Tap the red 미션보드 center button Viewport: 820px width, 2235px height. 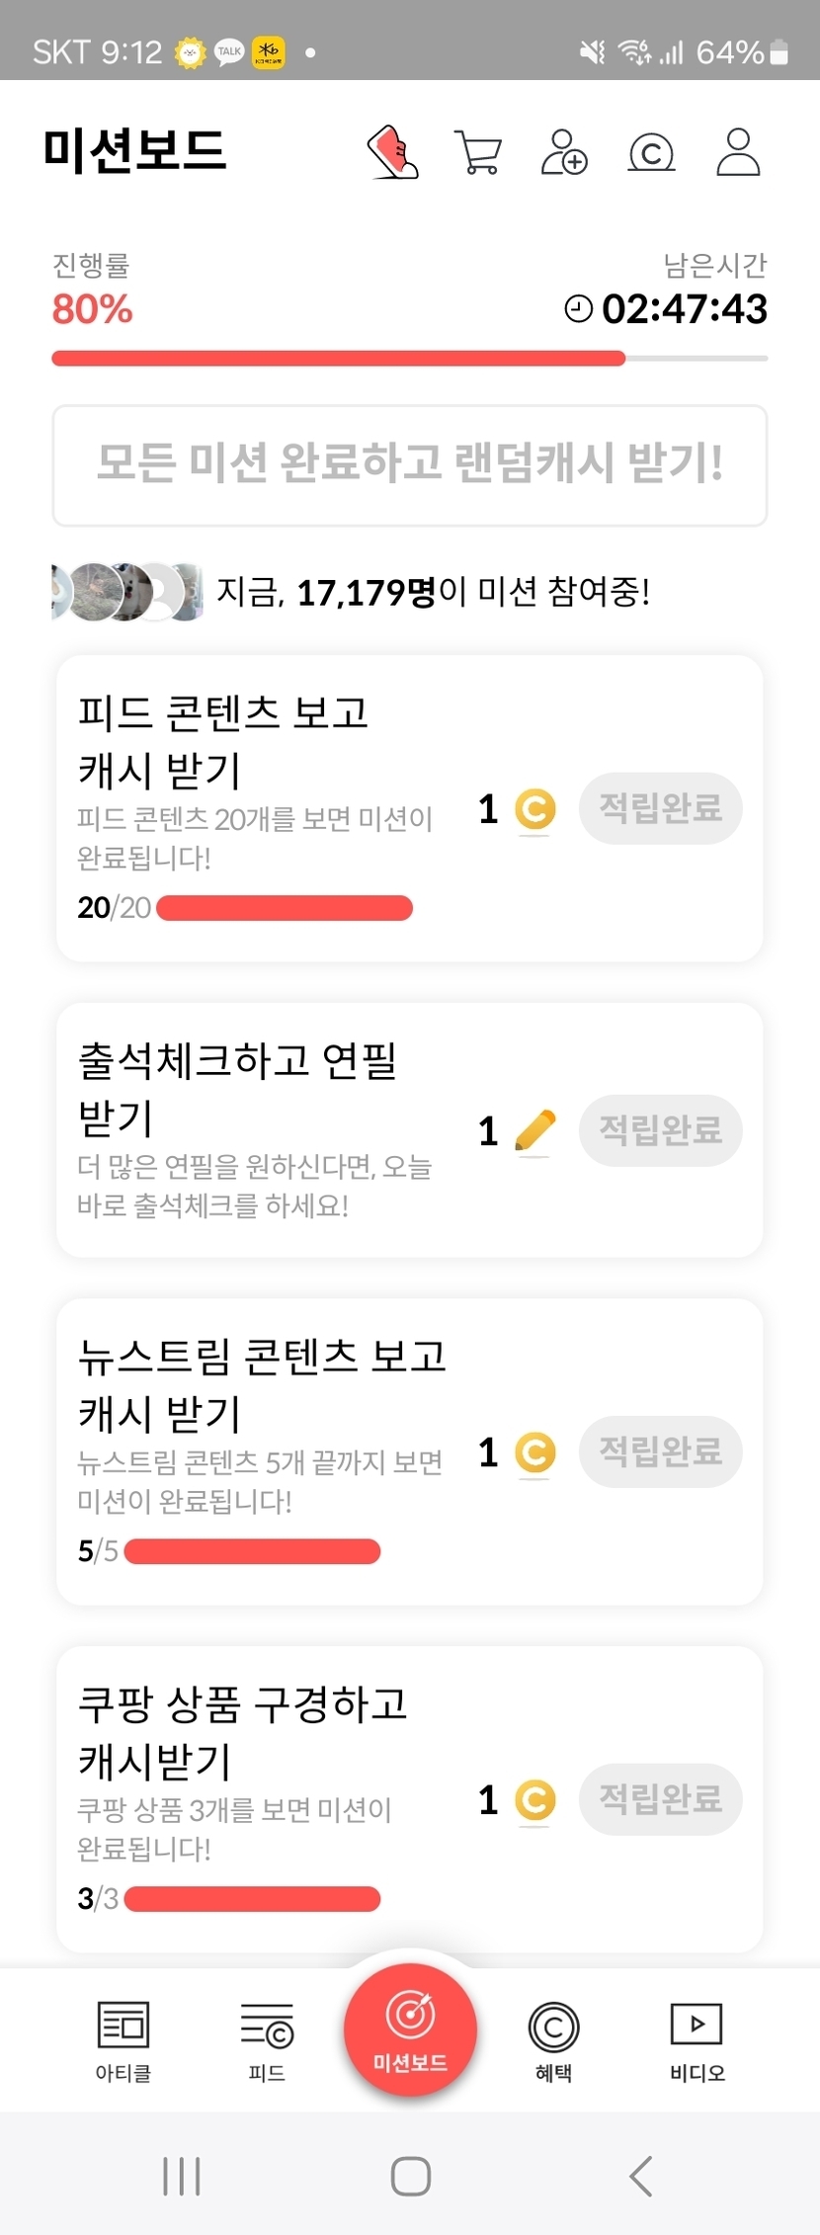[x=410, y=2029]
